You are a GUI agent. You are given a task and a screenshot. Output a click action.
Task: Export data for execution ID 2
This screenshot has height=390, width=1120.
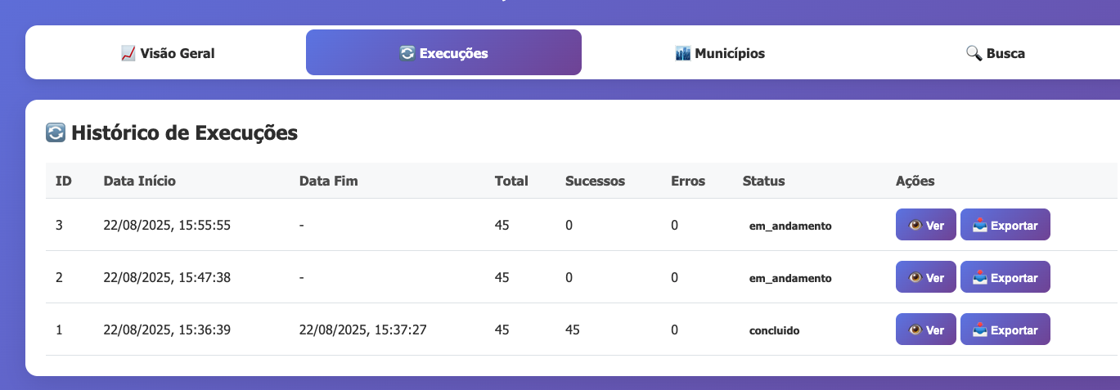(1005, 277)
